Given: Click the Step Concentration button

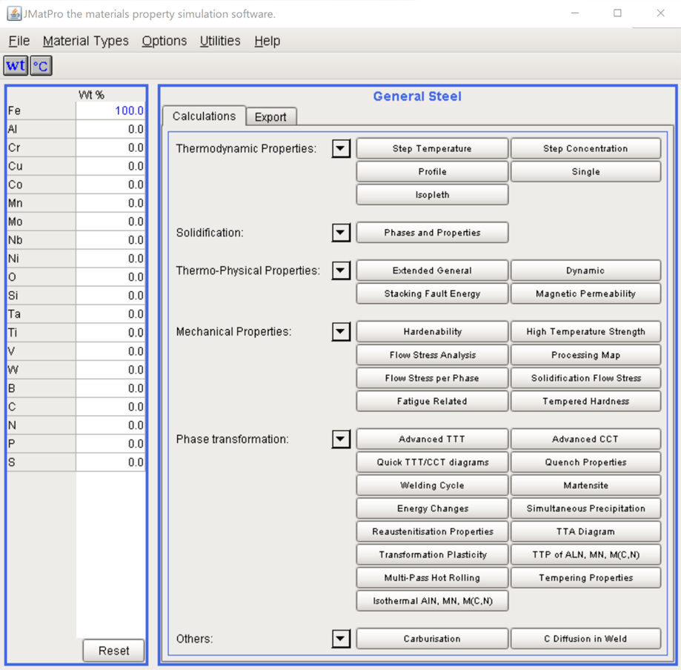Looking at the screenshot, I should click(585, 148).
